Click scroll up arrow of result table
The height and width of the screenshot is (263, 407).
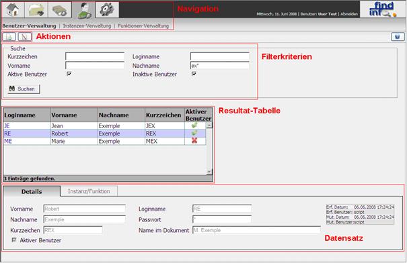click(209, 125)
